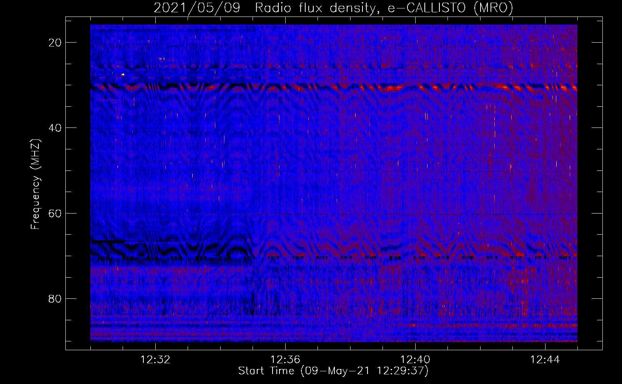622x384 pixels.
Task: Click the plot title '2021/05/09 Radio flux density'
Action: pyautogui.click(x=333, y=8)
